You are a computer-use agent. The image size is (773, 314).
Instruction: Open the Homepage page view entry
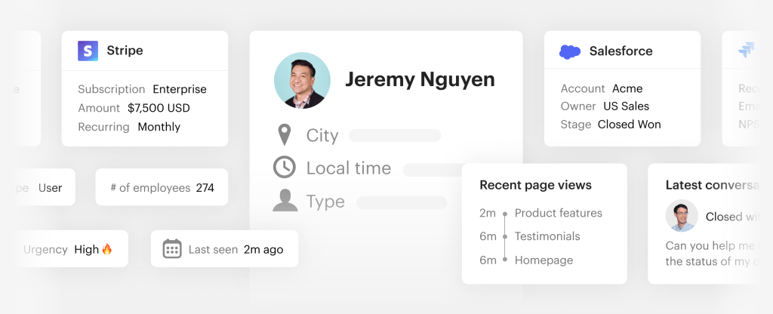tap(544, 260)
